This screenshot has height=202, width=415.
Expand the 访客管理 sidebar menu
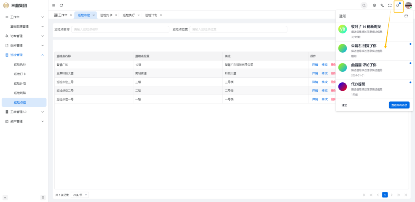[42, 36]
